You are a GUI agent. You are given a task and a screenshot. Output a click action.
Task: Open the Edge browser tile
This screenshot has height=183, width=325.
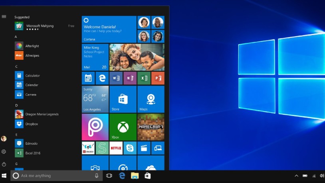pos(102,78)
